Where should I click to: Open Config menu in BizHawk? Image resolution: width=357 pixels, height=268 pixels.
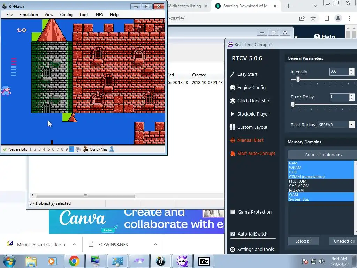pos(66,15)
